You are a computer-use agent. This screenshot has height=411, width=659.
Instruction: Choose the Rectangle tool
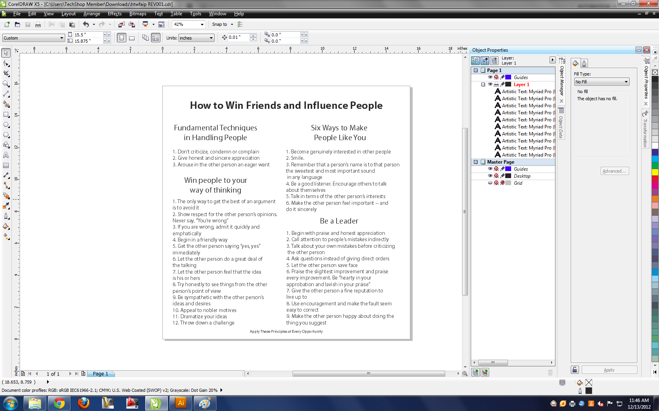[6, 114]
